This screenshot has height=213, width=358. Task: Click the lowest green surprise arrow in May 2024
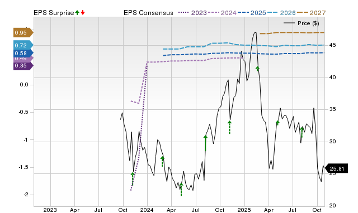(181, 190)
